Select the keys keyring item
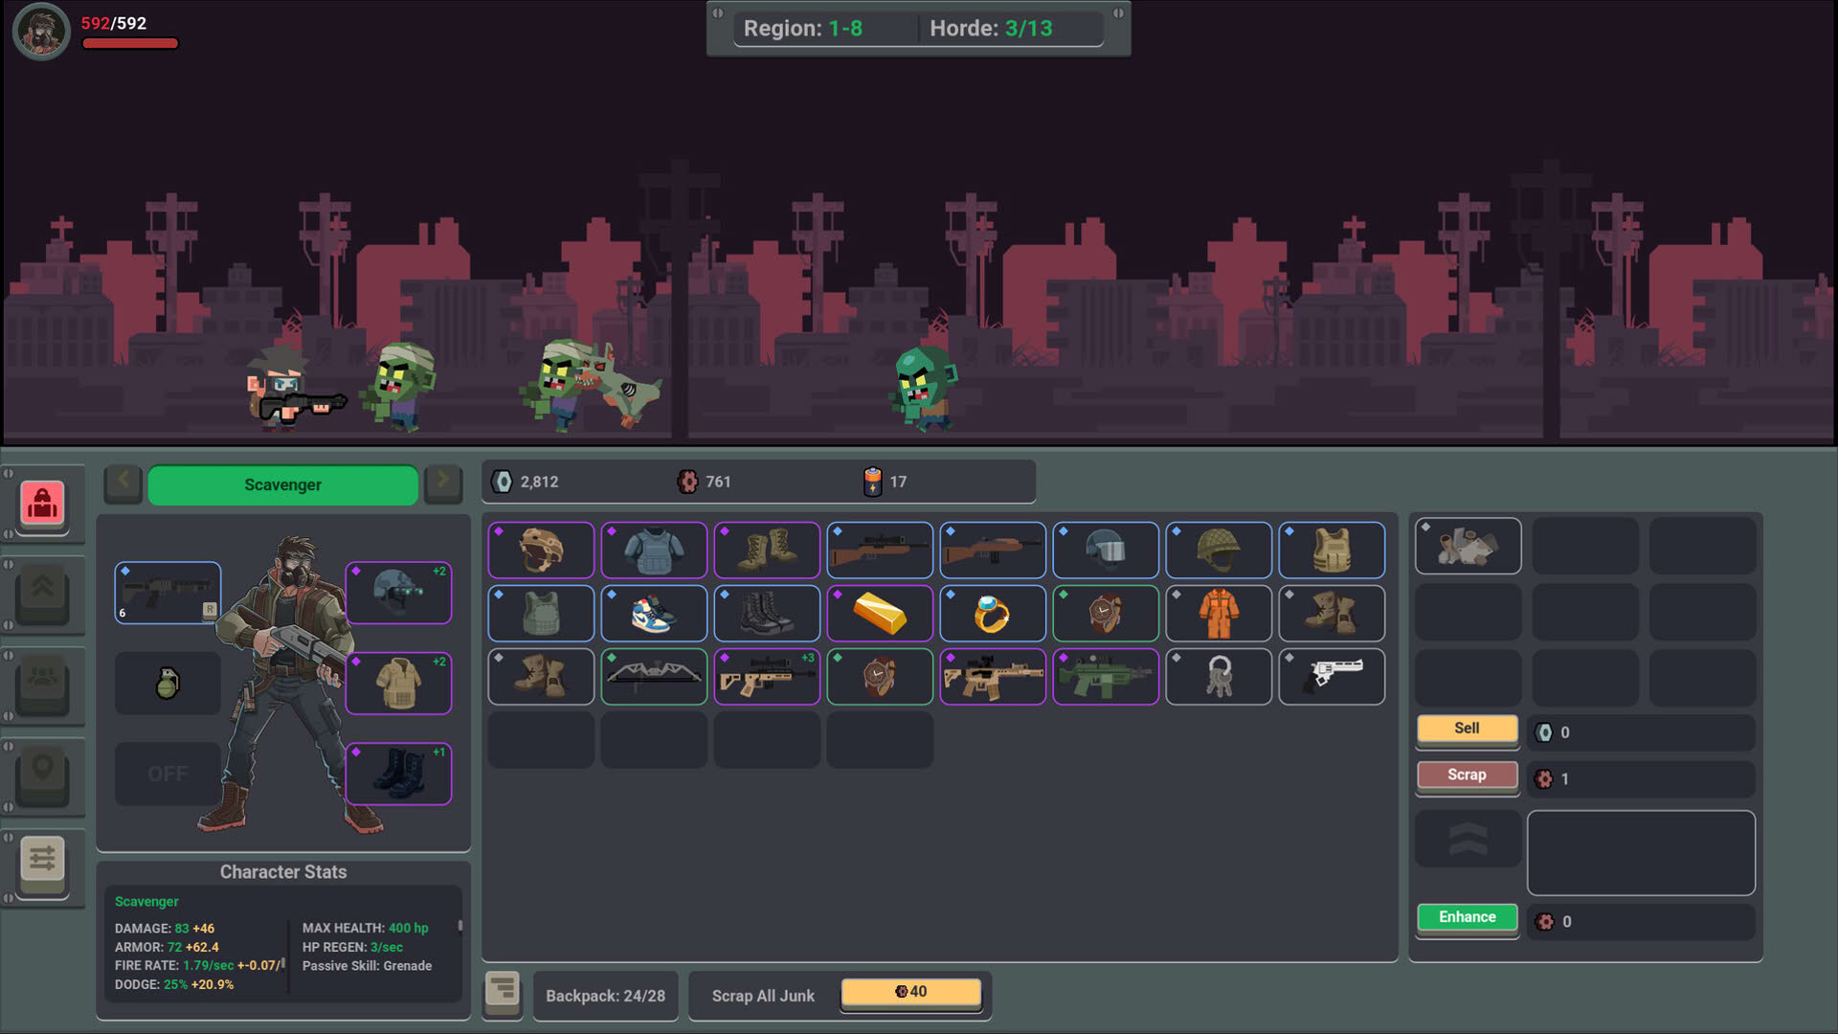Screen dimensions: 1838x1034 (x=1219, y=677)
